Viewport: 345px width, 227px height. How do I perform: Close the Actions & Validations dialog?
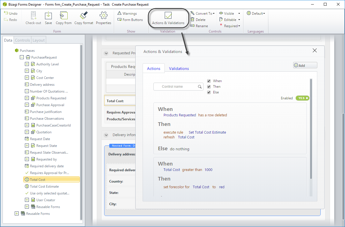[314, 51]
